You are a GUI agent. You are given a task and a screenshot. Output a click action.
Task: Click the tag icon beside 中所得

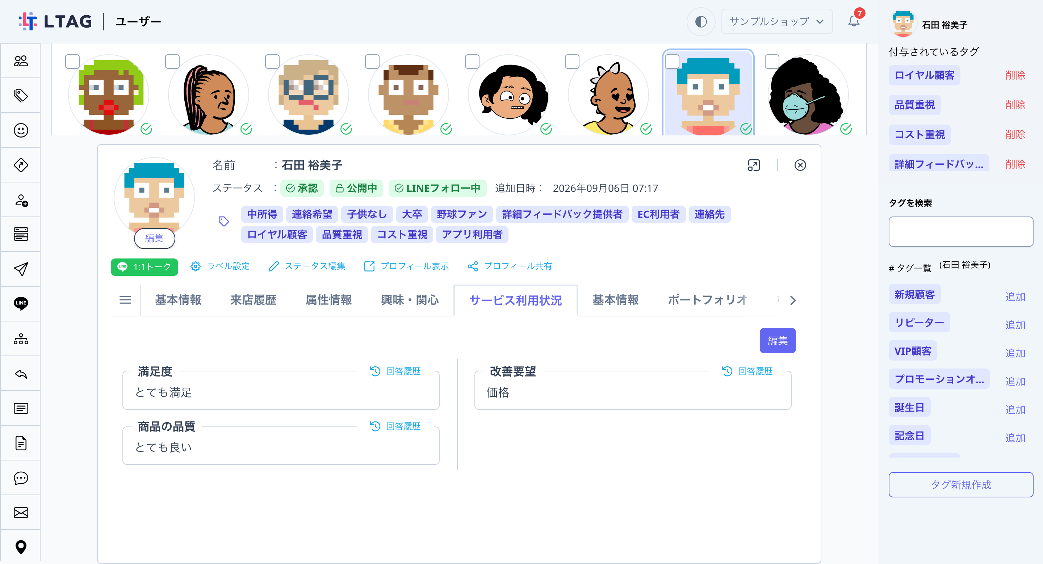[x=223, y=221]
